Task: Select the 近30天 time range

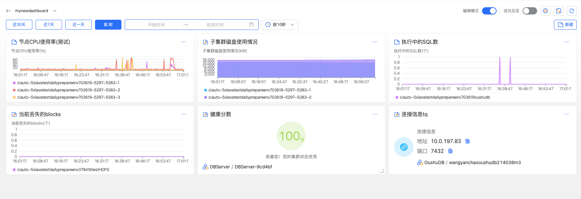Action: [x=19, y=25]
